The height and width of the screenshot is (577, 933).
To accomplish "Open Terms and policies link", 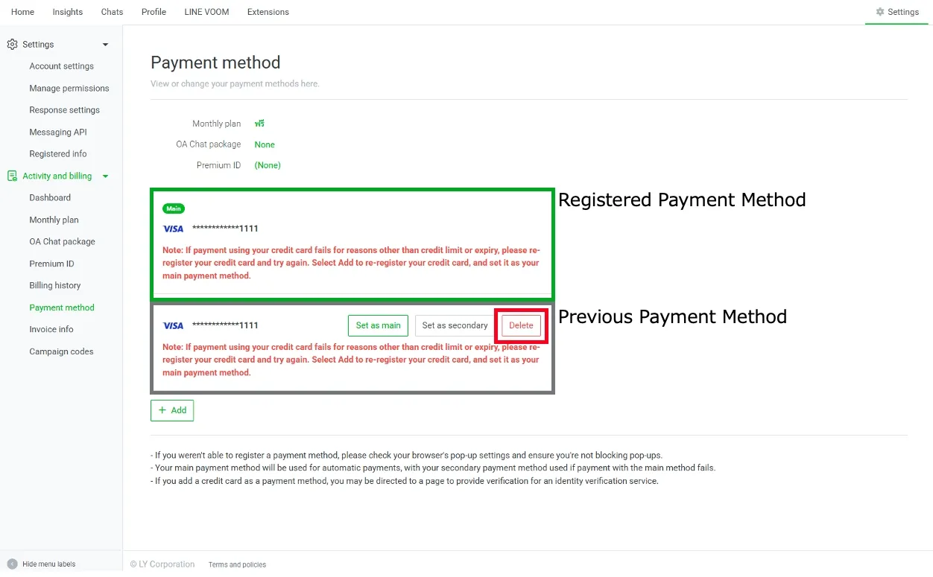I will pos(237,564).
